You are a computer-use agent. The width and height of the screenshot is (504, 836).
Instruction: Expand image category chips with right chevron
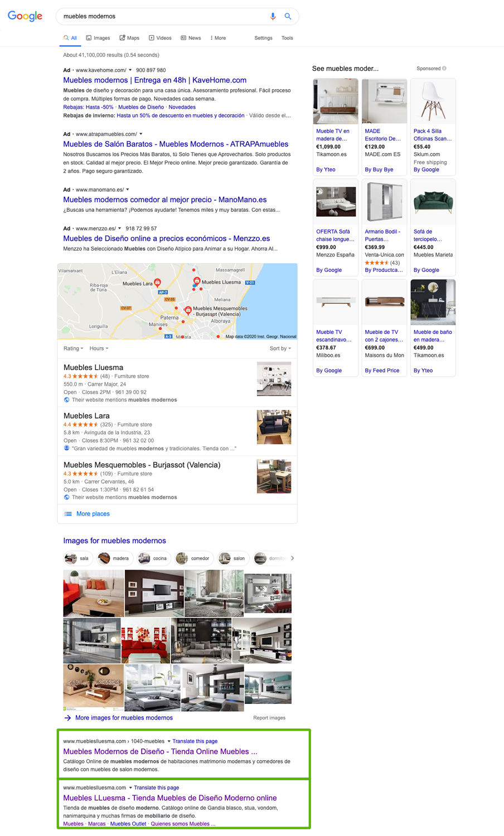292,558
